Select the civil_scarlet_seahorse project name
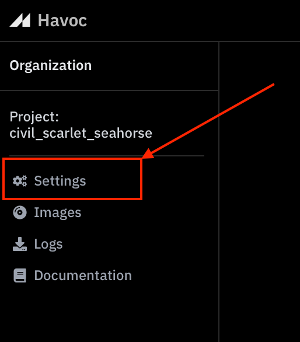300x342 pixels. tap(81, 133)
